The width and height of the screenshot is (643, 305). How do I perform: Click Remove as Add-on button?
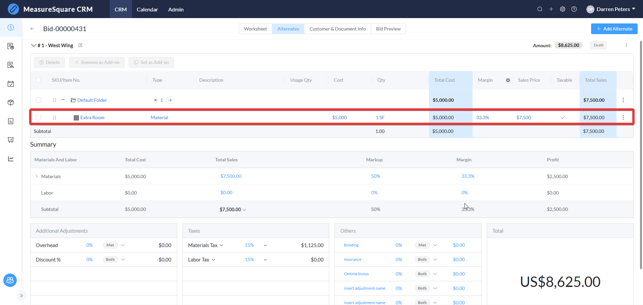tap(97, 62)
